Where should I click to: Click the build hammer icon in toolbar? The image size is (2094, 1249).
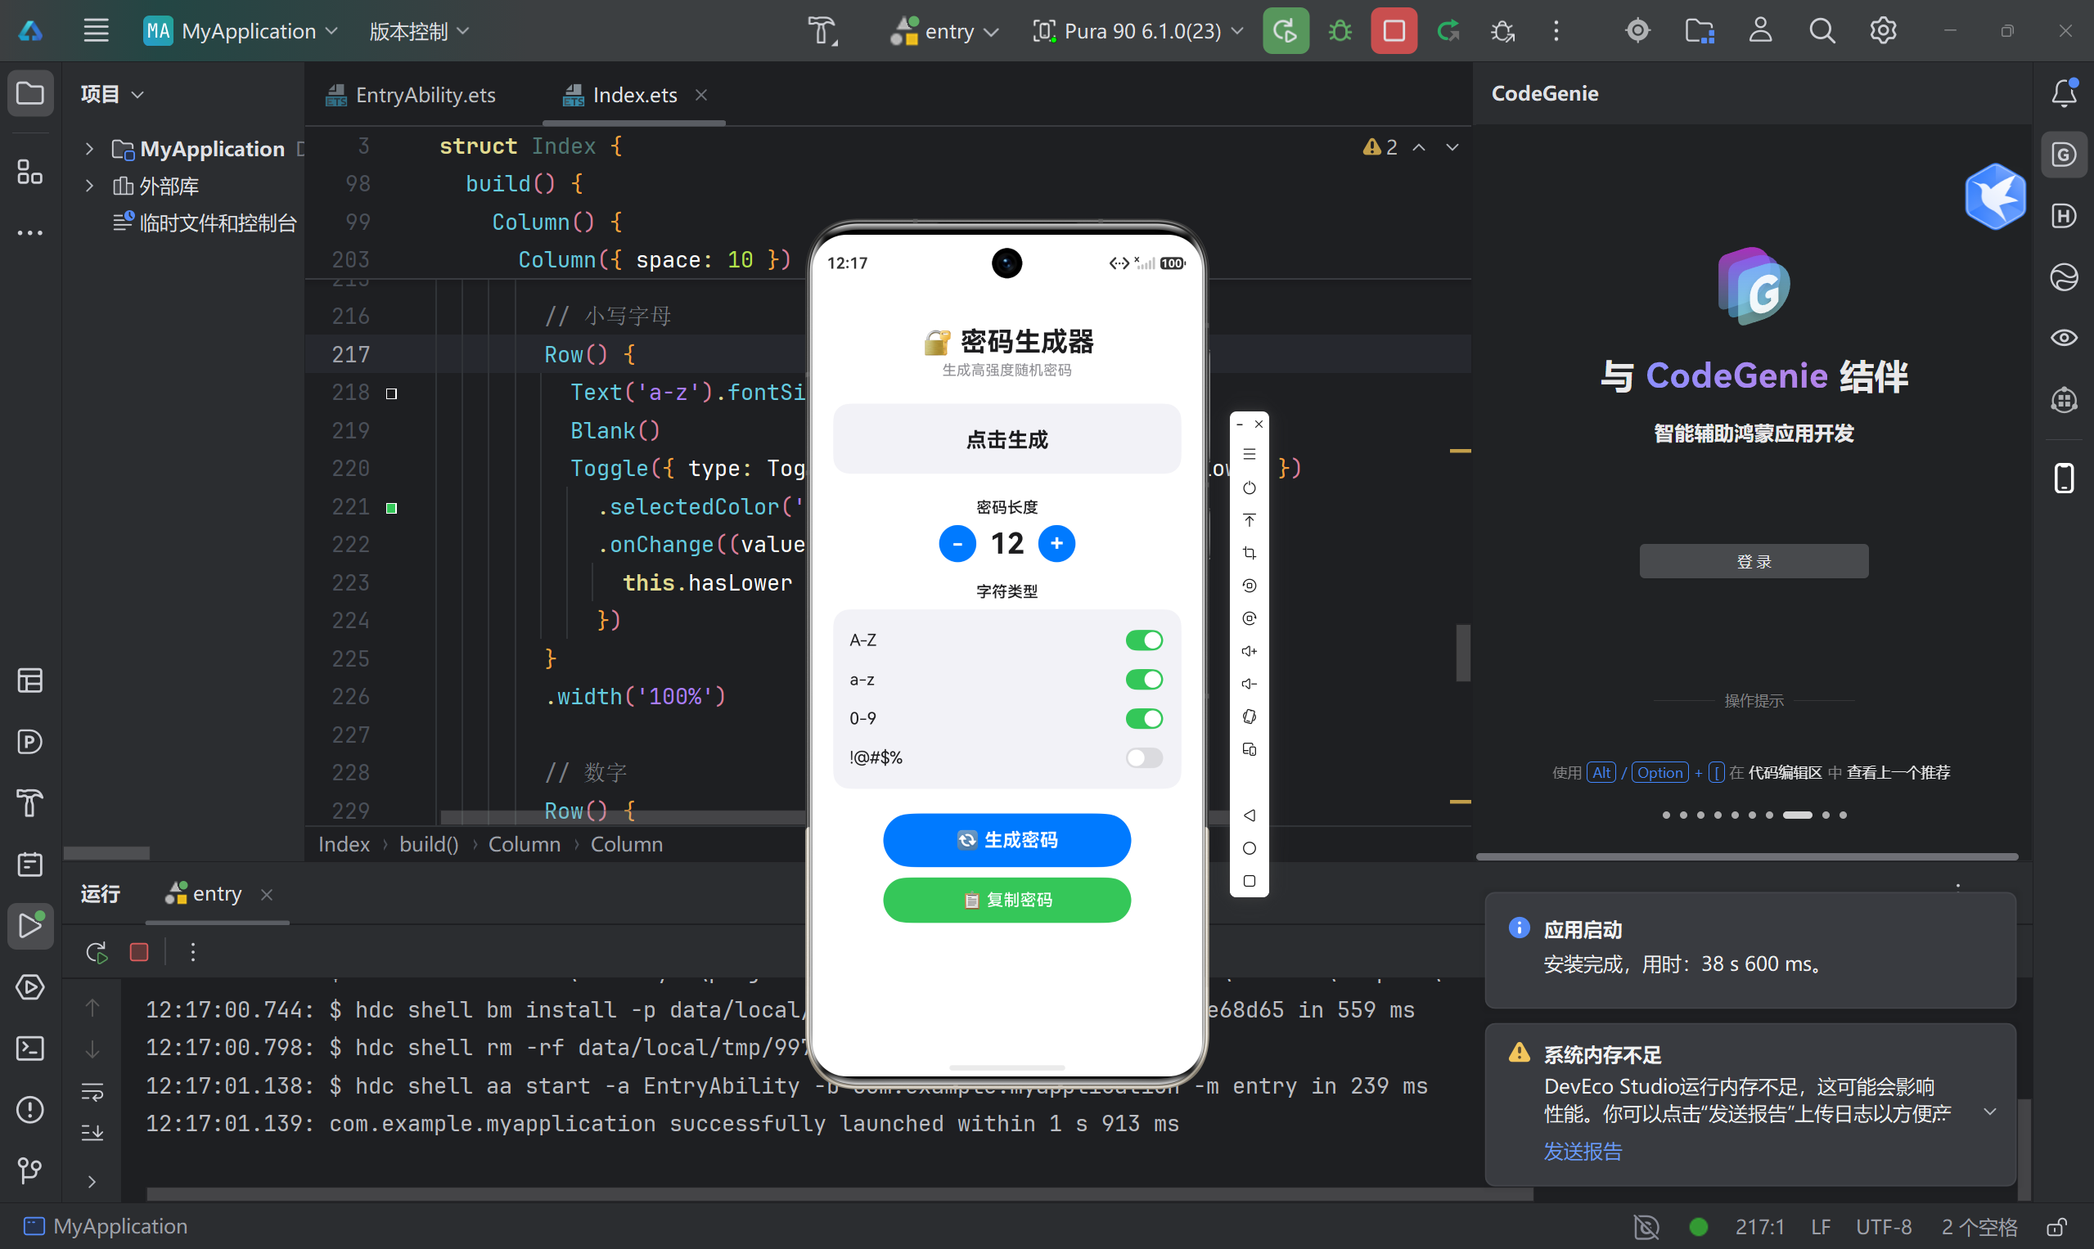pyautogui.click(x=822, y=31)
